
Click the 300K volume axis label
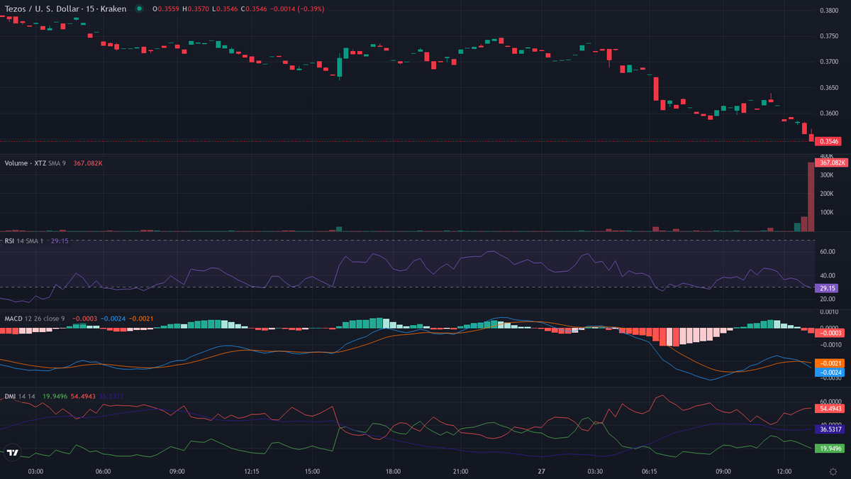[827, 175]
